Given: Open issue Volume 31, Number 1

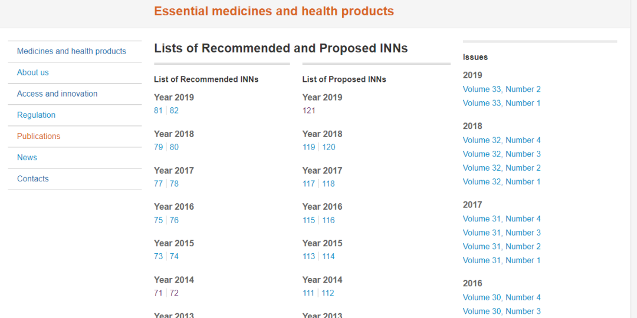Looking at the screenshot, I should [x=501, y=260].
